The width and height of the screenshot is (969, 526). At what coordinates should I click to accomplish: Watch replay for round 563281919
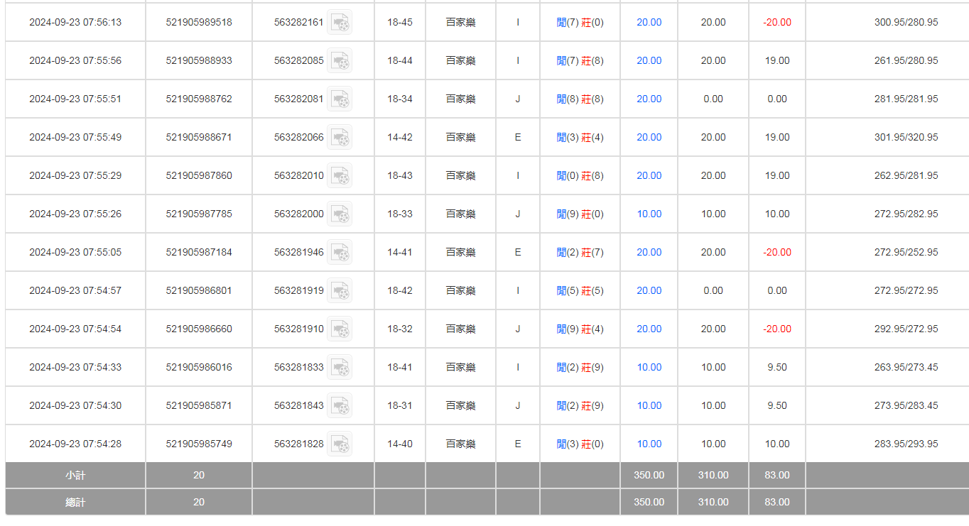point(340,291)
